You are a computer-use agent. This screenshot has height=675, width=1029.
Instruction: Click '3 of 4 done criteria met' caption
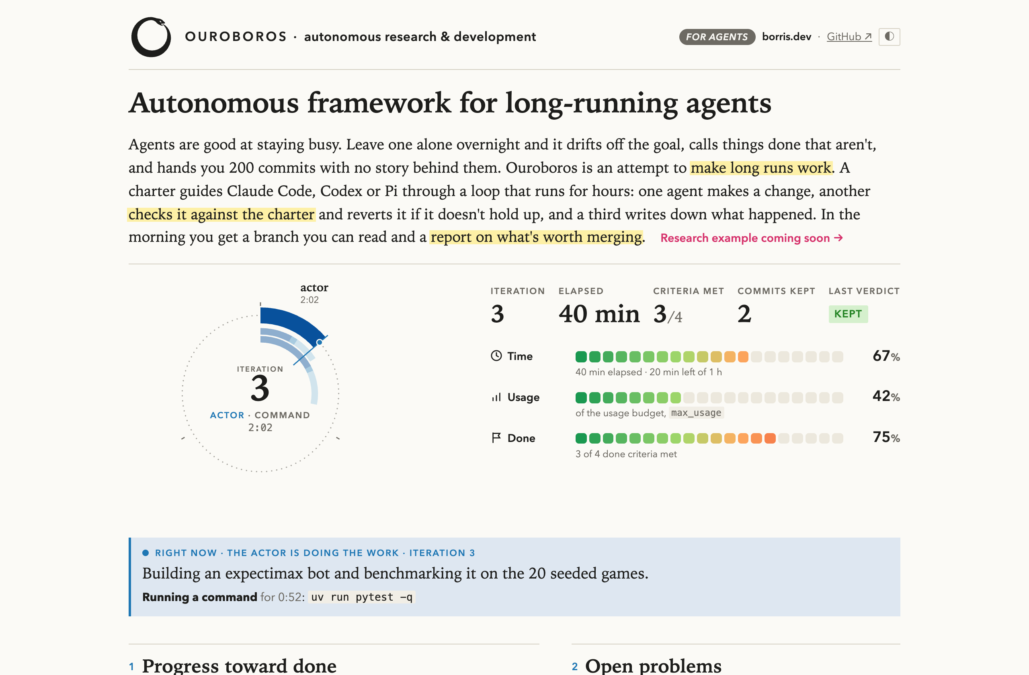[x=625, y=454]
